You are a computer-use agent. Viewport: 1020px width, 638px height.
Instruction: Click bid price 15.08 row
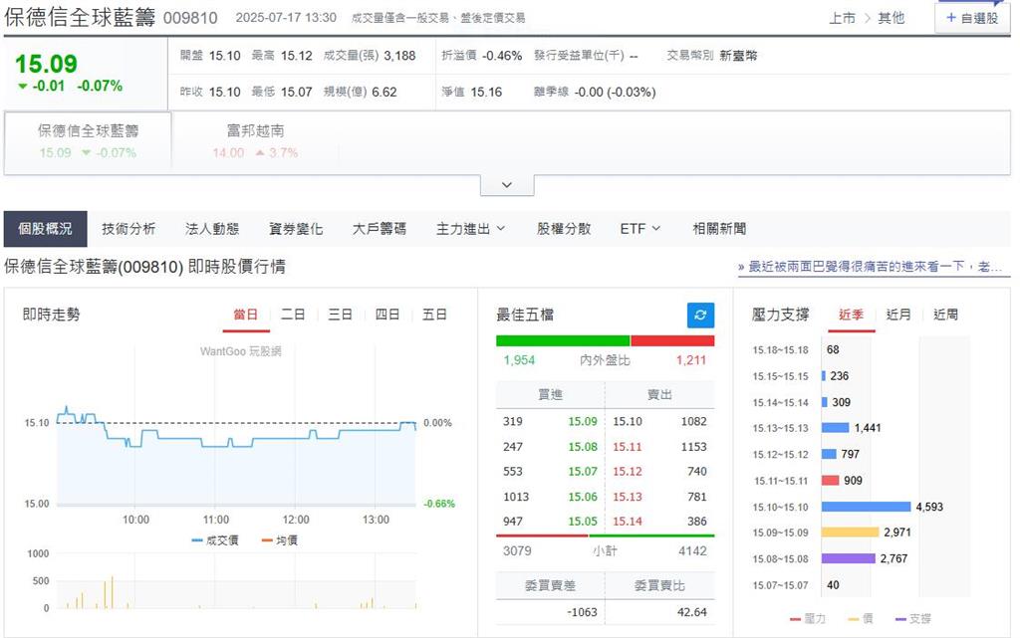pyautogui.click(x=582, y=447)
